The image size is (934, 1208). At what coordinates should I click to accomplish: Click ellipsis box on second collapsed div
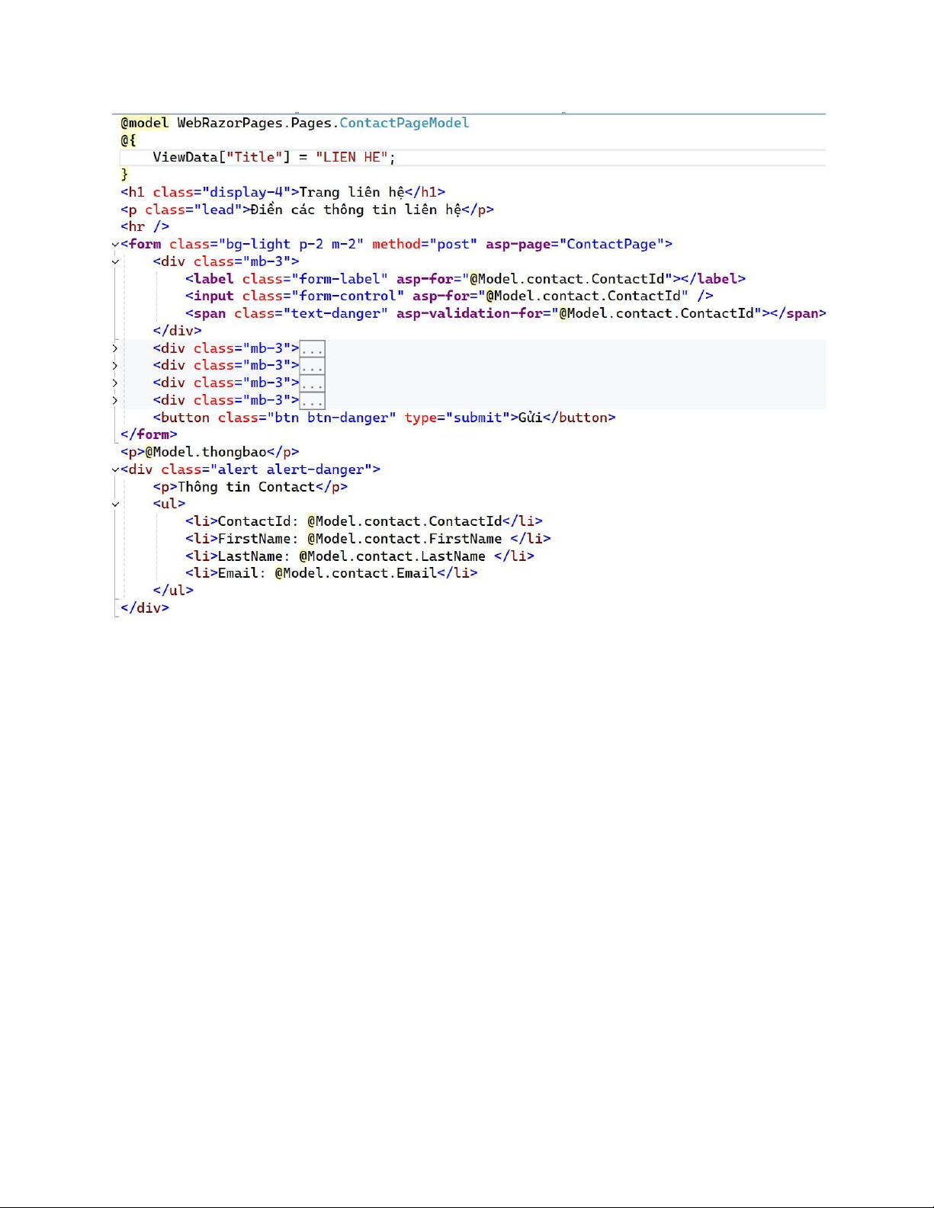tap(312, 367)
